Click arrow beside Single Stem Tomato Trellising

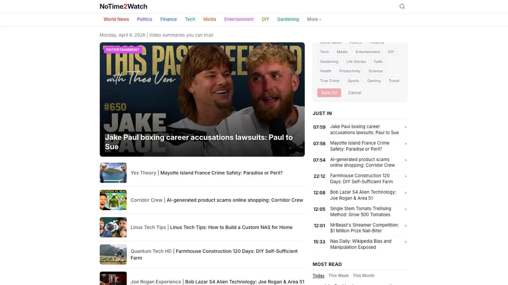(405, 209)
